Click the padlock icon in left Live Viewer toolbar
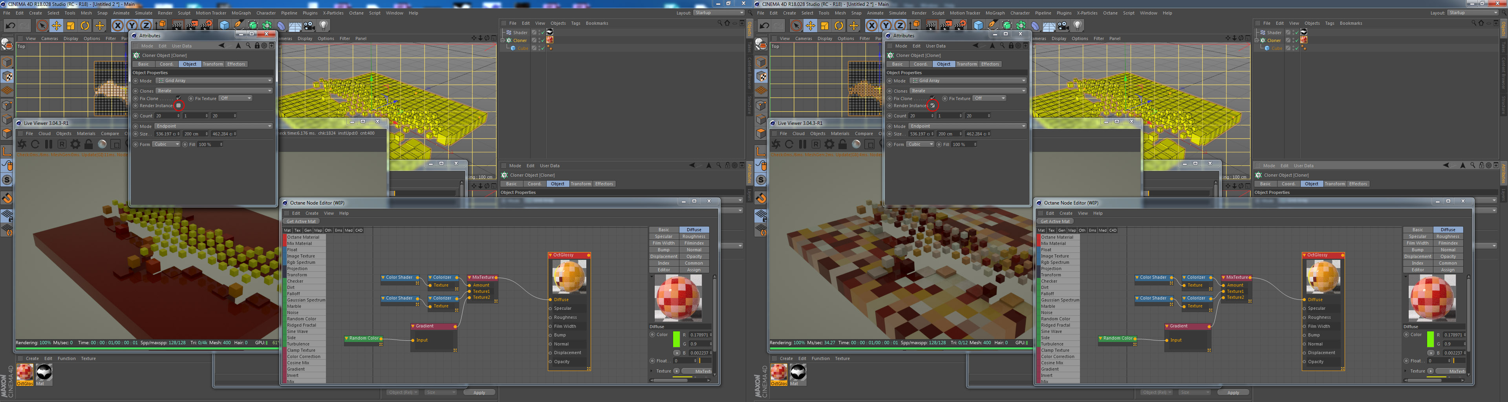 point(89,144)
